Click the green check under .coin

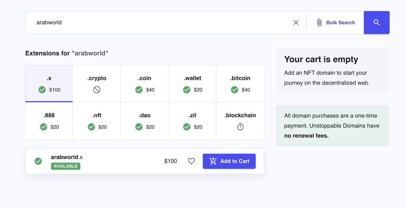139,90
